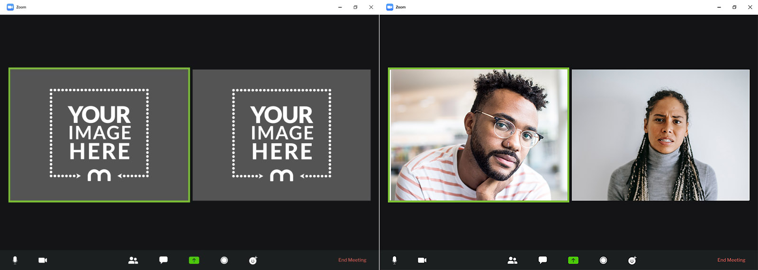Select the video tile of woman with braids
758x270 pixels.
pos(660,135)
